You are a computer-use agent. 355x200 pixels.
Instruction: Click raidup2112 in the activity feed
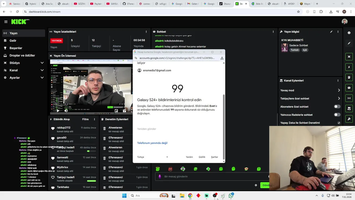coord(64,128)
